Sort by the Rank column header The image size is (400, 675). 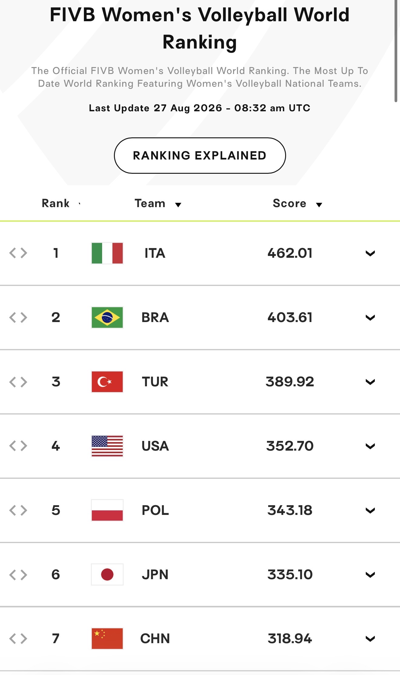(x=56, y=203)
